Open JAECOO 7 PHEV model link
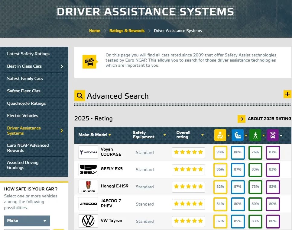Viewport: 292px width, 230px height. coord(111,203)
